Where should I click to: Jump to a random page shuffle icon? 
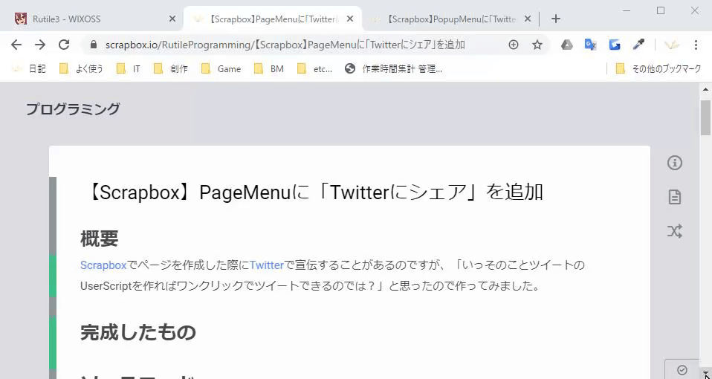675,231
